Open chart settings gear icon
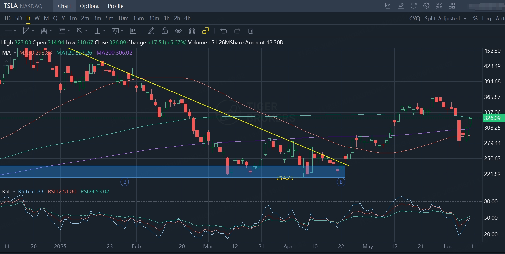The height and width of the screenshot is (254, 505). [426, 6]
